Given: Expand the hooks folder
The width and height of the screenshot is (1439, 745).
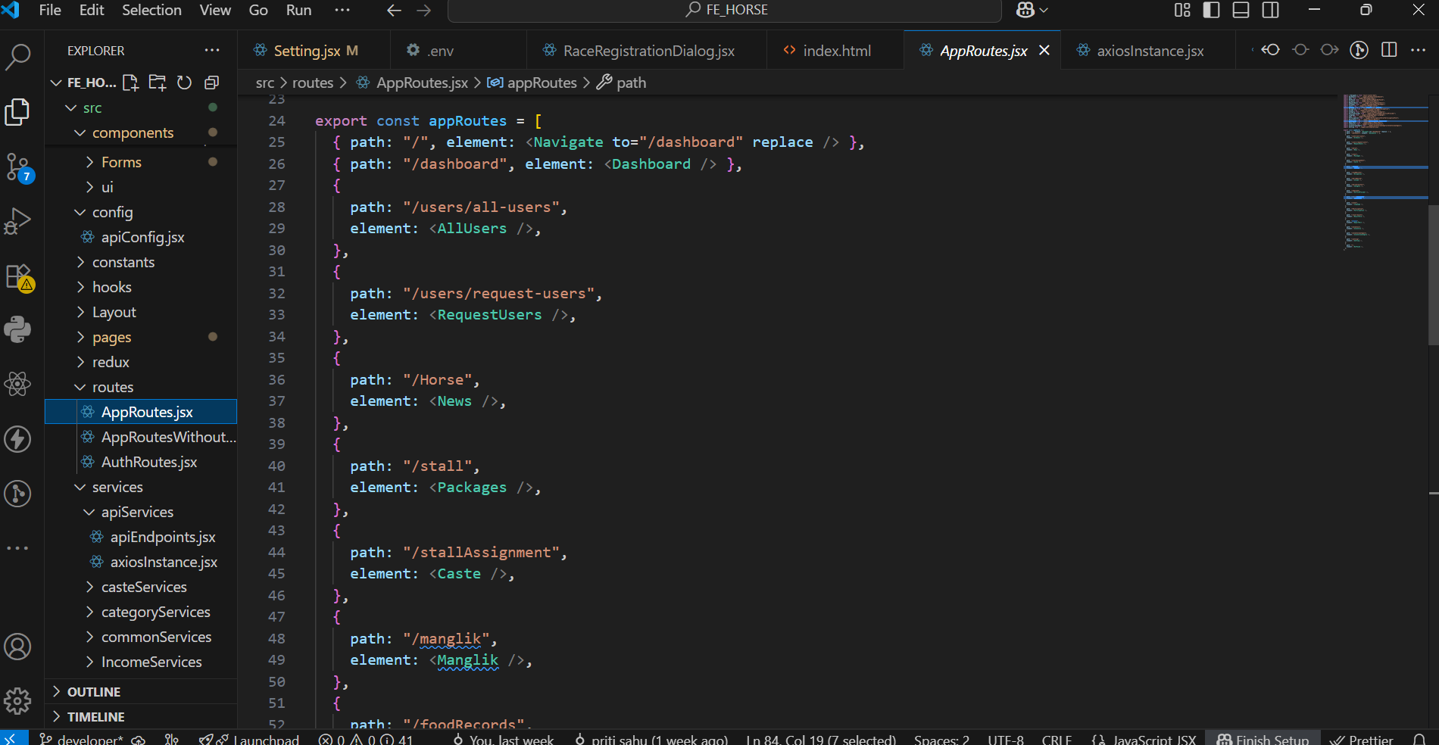Looking at the screenshot, I should [111, 287].
